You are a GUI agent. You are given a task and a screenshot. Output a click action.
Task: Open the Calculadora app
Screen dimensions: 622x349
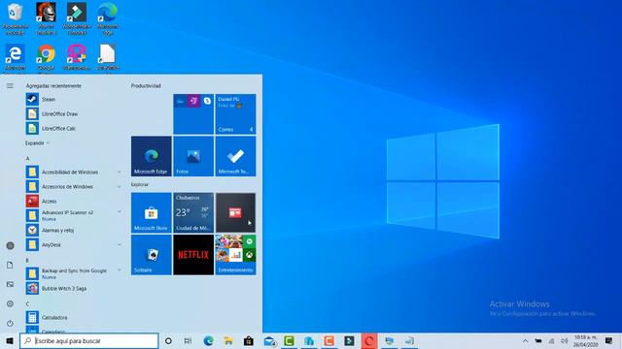point(74,317)
